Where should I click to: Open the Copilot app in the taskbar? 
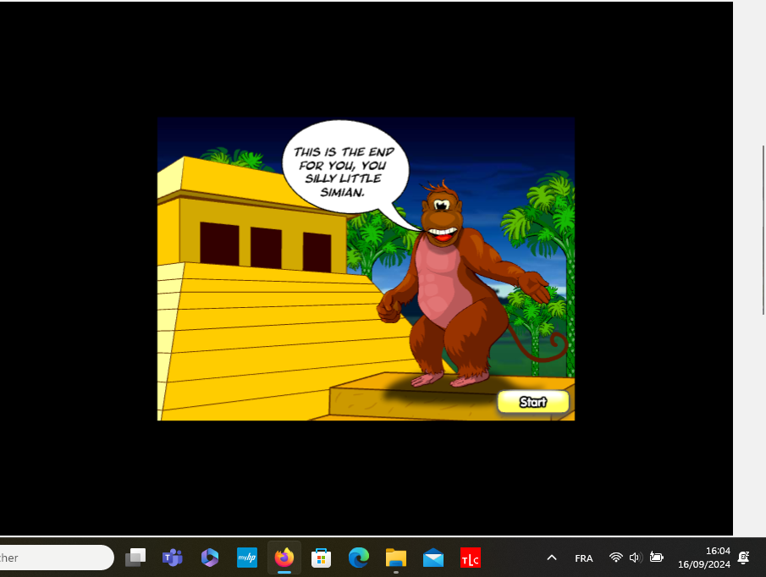coord(210,558)
